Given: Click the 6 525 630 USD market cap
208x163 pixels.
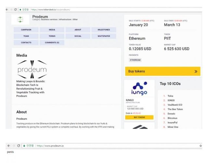Looking at the screenshot, I should (x=176, y=49).
